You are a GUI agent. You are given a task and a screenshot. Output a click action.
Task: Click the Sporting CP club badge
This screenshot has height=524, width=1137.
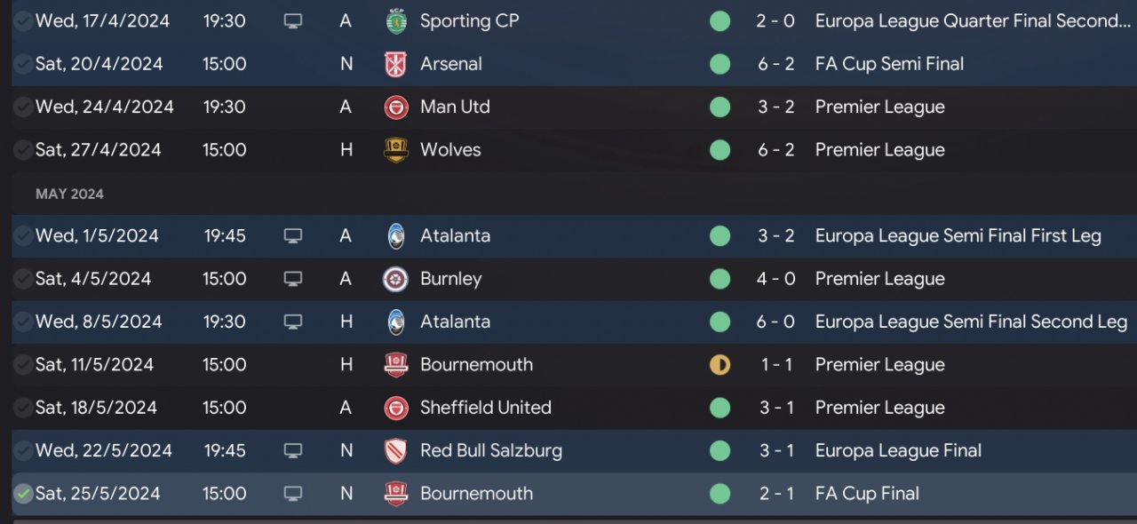click(396, 20)
